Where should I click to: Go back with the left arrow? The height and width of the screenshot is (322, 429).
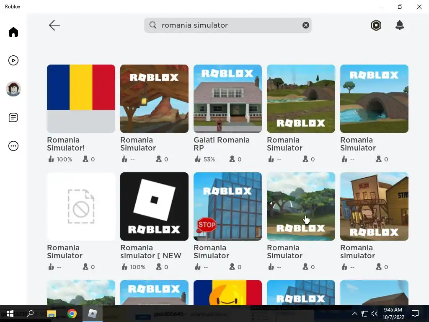point(54,25)
